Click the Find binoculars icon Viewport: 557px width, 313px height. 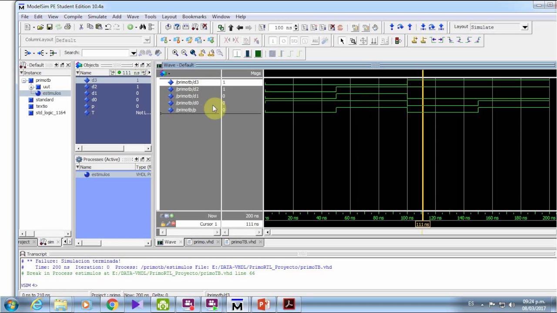142,27
